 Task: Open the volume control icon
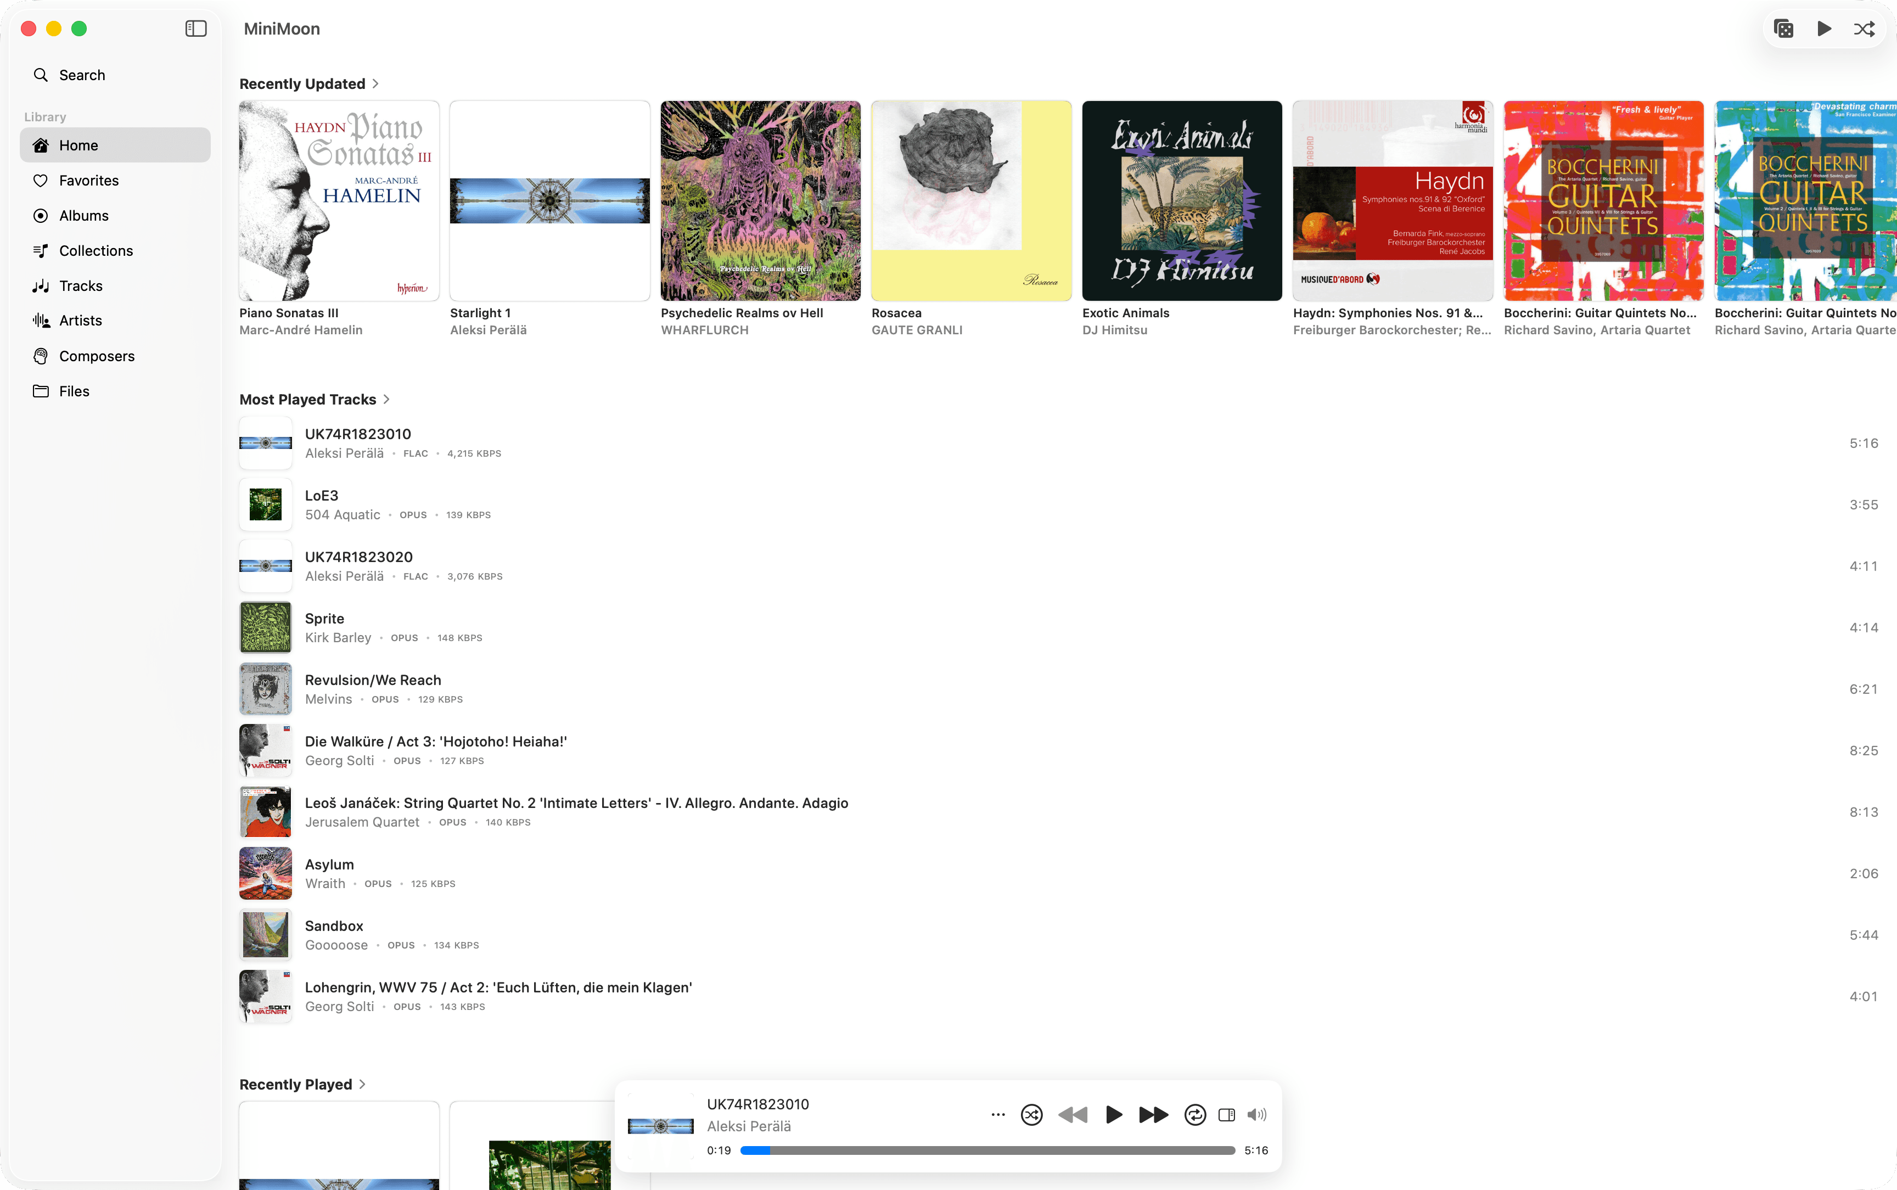tap(1256, 1114)
